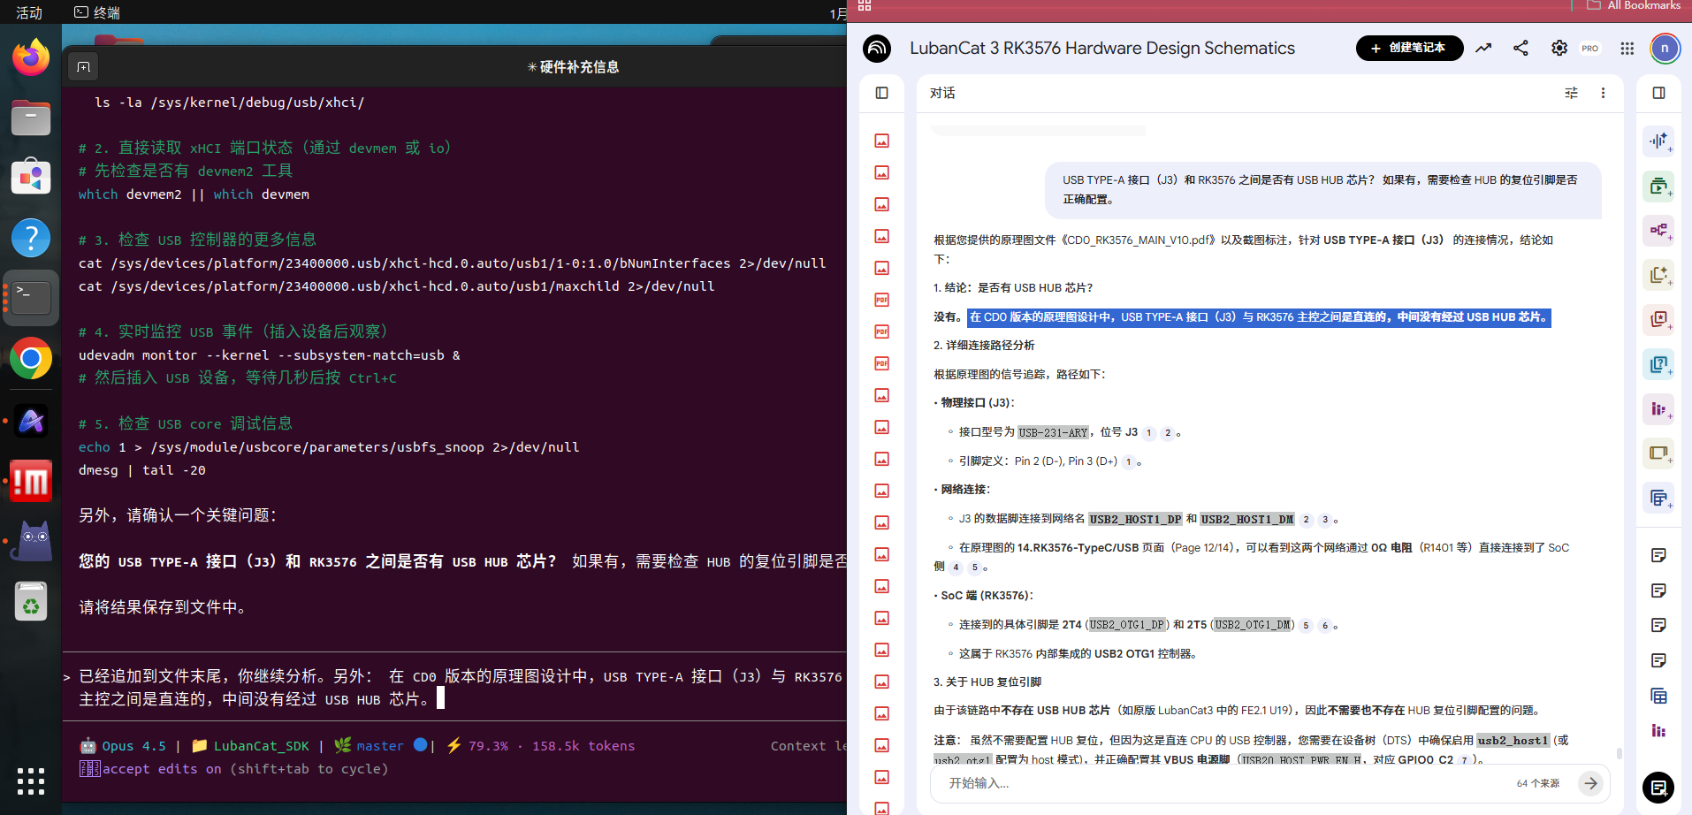Create a Report in Studio
Image resolution: width=1692 pixels, height=815 pixels.
[x=1658, y=275]
